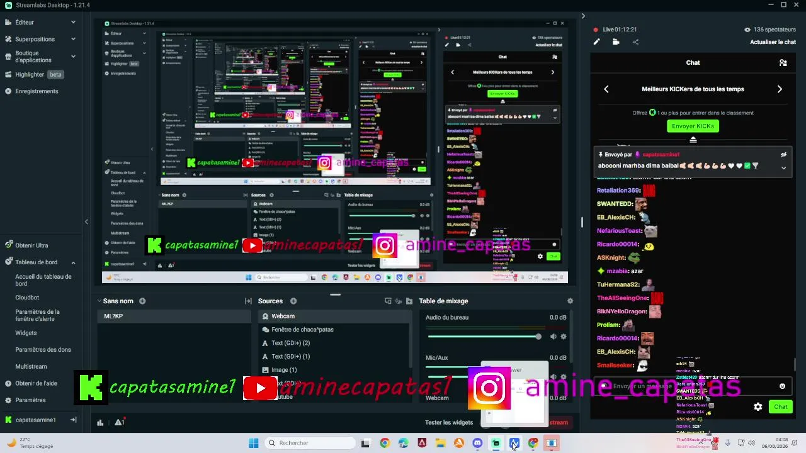The width and height of the screenshot is (806, 453).
Task: Open the Highlighter tool icon
Action: 8,74
